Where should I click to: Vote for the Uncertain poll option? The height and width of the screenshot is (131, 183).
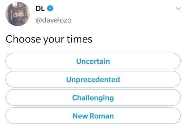coord(93,61)
